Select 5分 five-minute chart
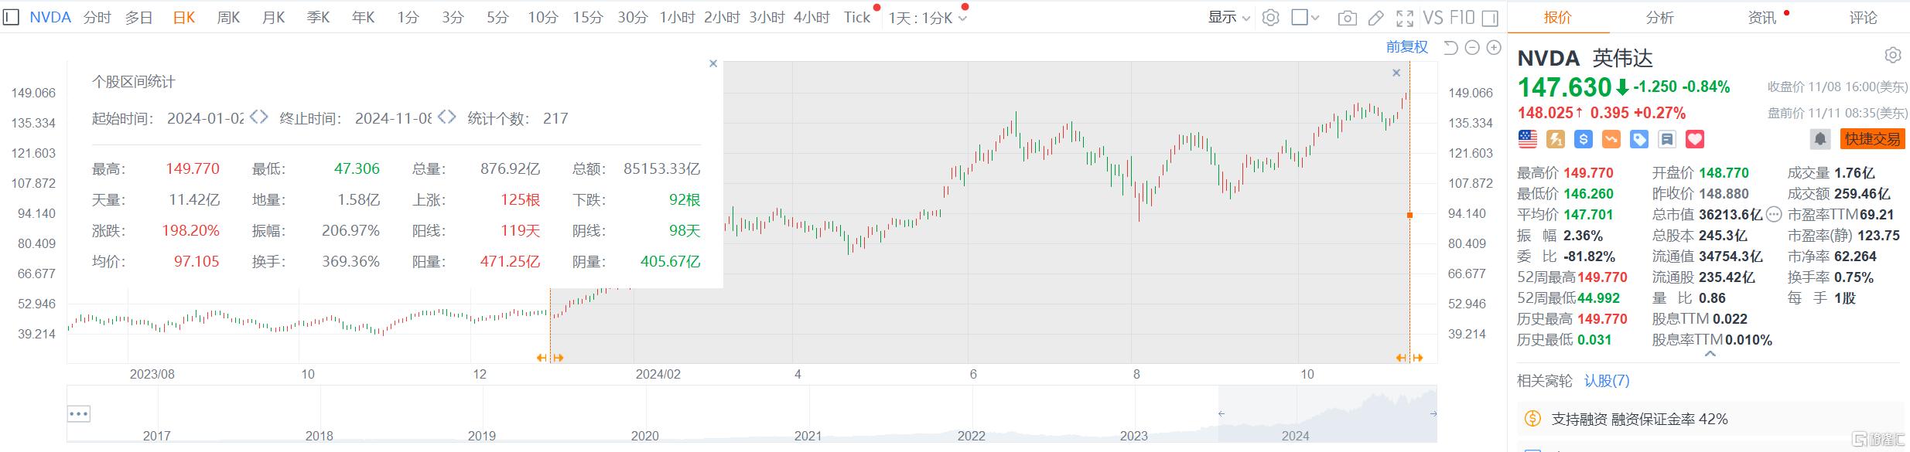 click(x=497, y=17)
